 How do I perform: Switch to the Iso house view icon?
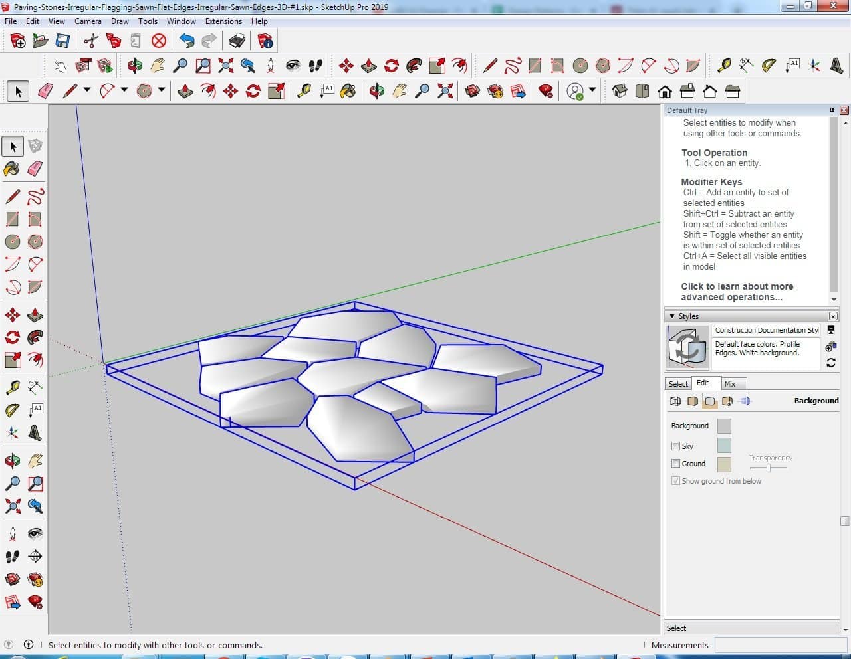click(620, 91)
